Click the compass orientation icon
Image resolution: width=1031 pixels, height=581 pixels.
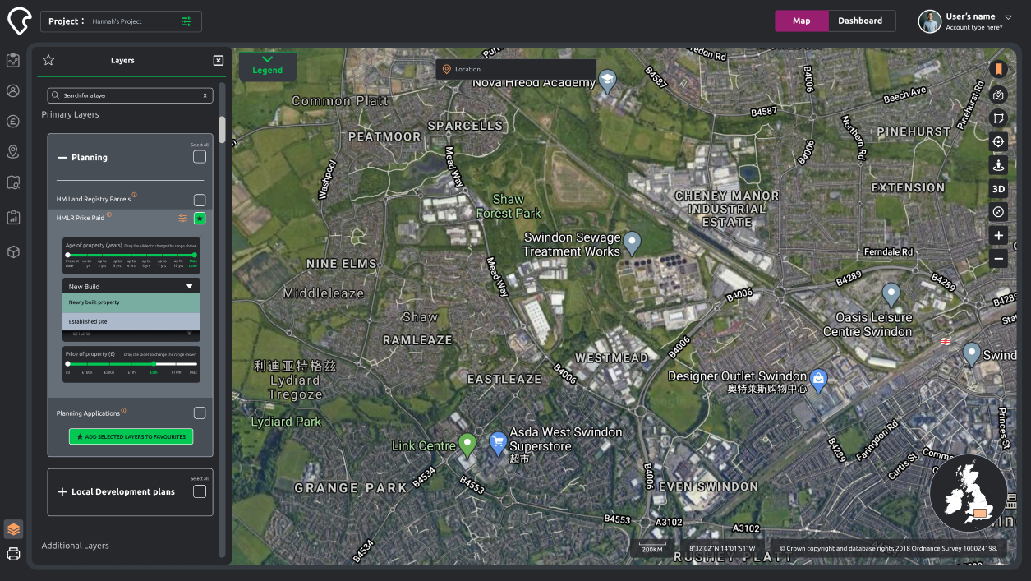[x=998, y=212]
